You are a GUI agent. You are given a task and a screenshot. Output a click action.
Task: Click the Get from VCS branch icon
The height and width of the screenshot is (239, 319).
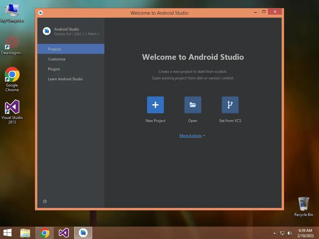(230, 105)
